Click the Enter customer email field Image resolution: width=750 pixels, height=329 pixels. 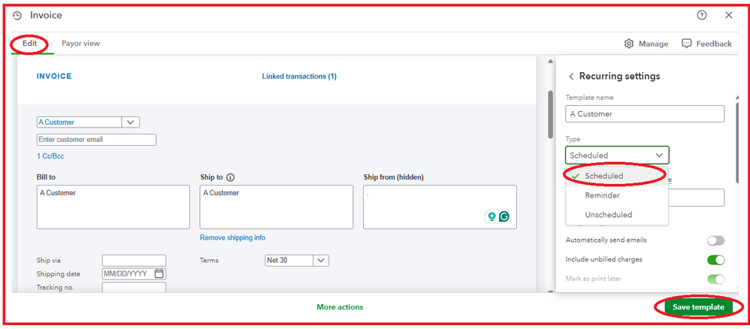click(x=96, y=140)
